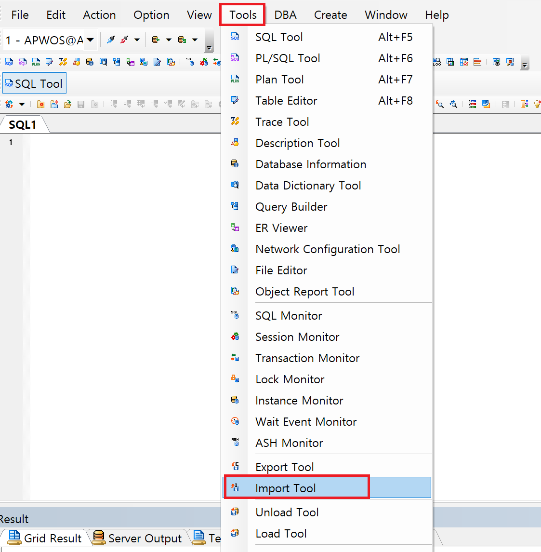Open the Help menu
This screenshot has height=552, width=541.
pyautogui.click(x=436, y=15)
